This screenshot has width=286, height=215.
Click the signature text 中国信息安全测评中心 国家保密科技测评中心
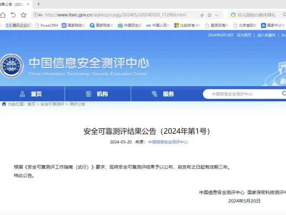(x=243, y=193)
